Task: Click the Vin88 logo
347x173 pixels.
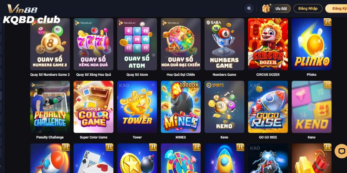Action: point(23,9)
